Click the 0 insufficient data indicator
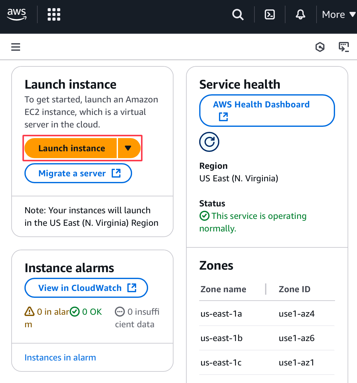Screen dimensions: 357x383 pyautogui.click(x=137, y=318)
